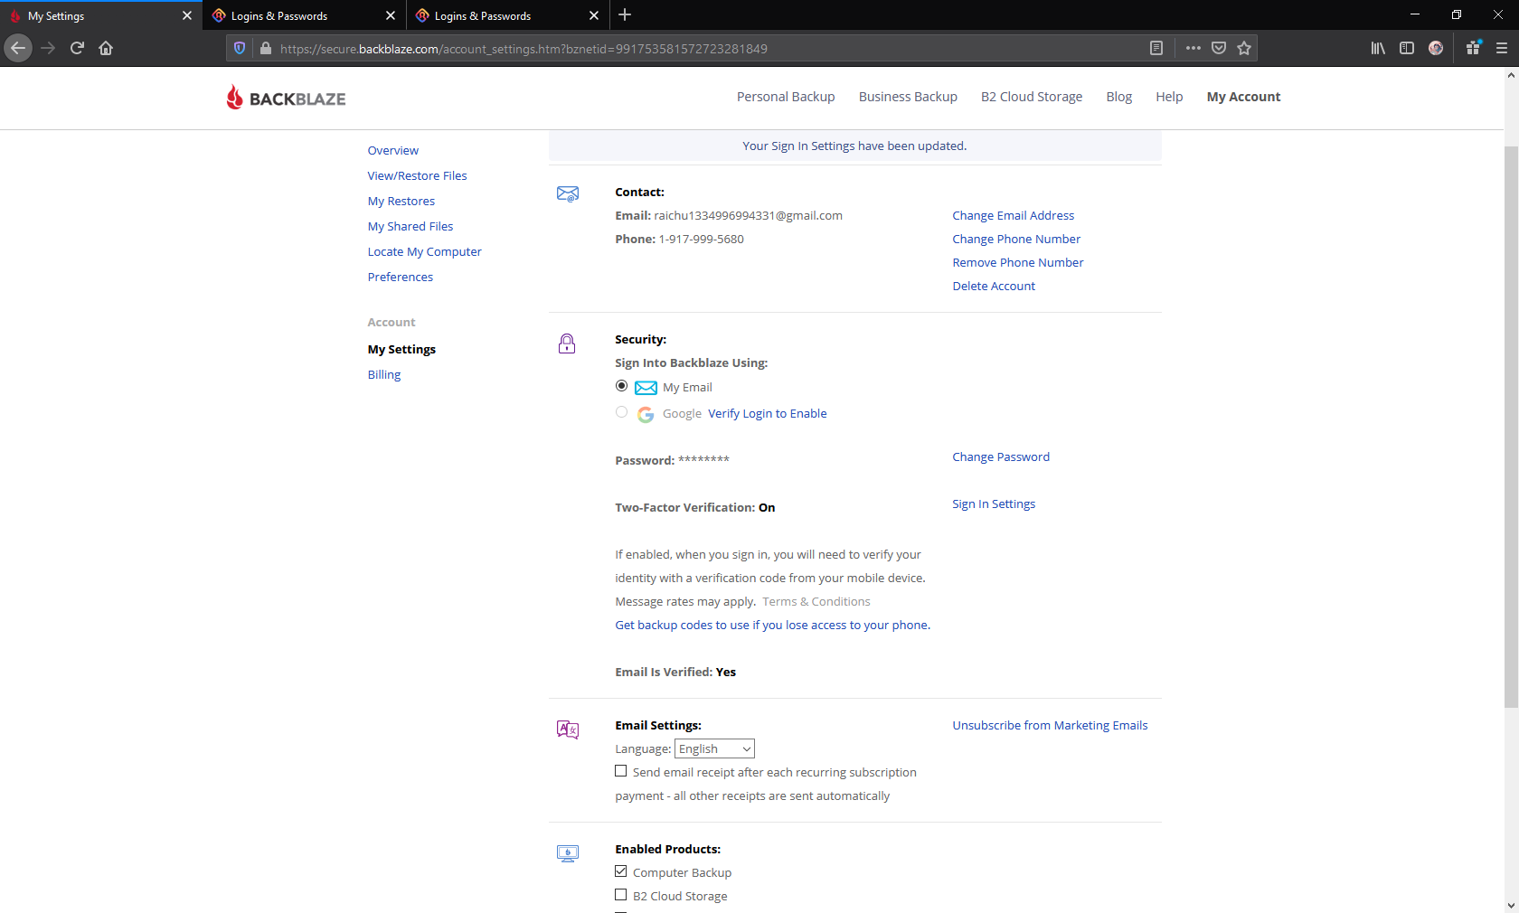Open My Shared Files in the sidebar

410,227
